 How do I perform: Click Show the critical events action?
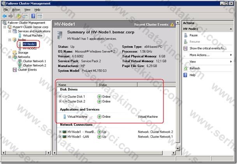coord(208,48)
